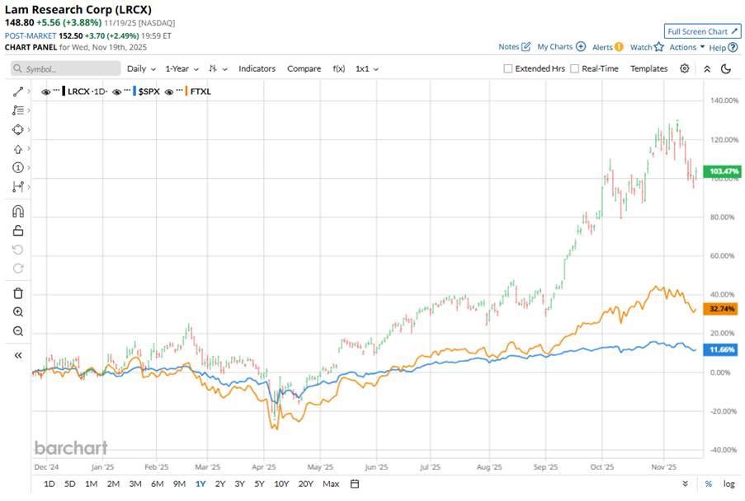
Task: Open the Templates menu
Action: (x=648, y=69)
